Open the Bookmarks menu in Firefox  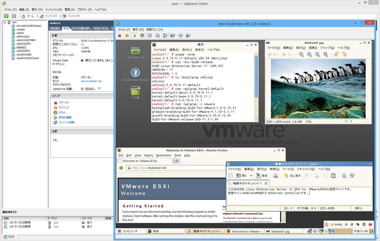pos(164,156)
